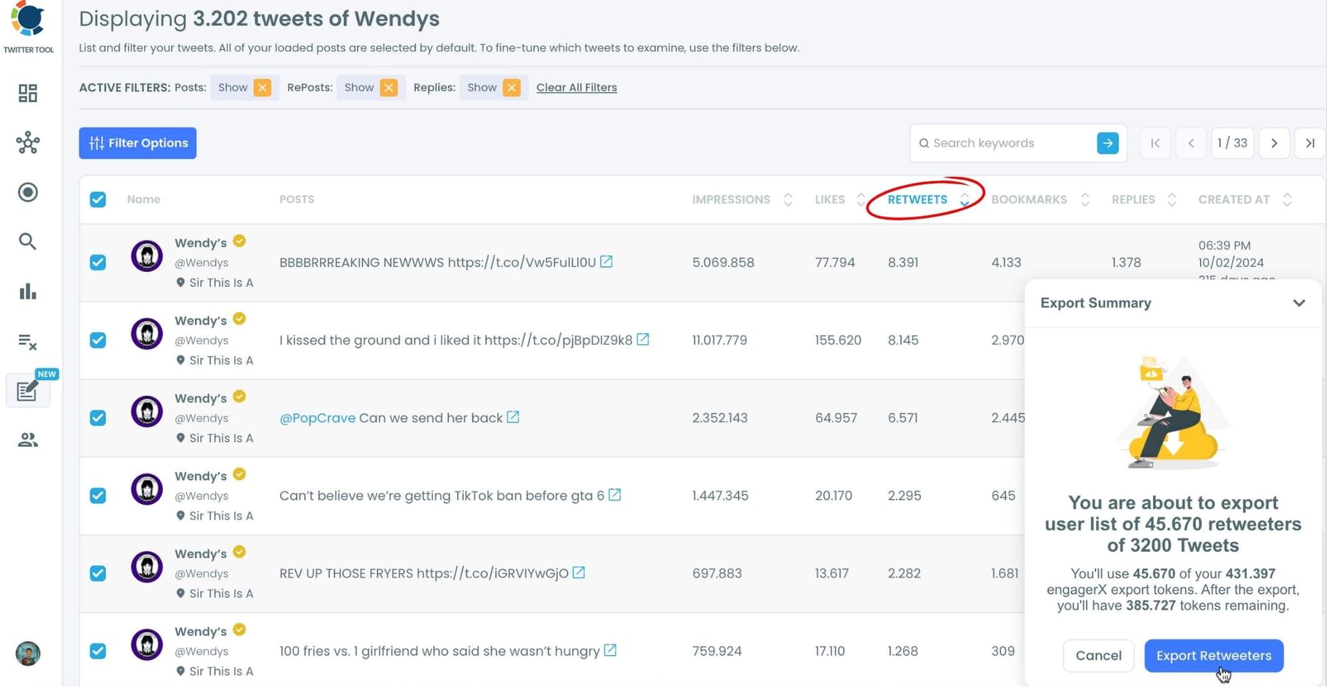Click the list-remove icon in sidebar
1327x687 pixels.
(27, 341)
